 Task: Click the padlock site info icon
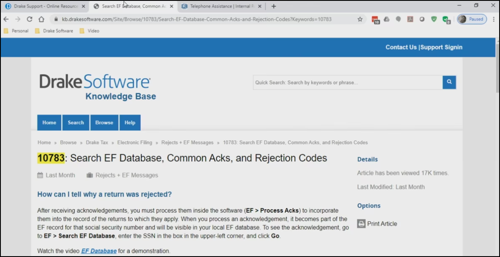[56, 19]
